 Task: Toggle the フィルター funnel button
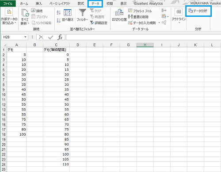point(82,15)
